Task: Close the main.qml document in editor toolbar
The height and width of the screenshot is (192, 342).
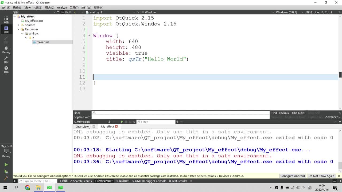Action: [x=138, y=12]
